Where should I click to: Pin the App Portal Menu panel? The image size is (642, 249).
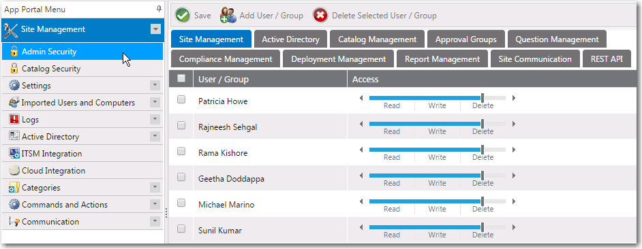[159, 9]
